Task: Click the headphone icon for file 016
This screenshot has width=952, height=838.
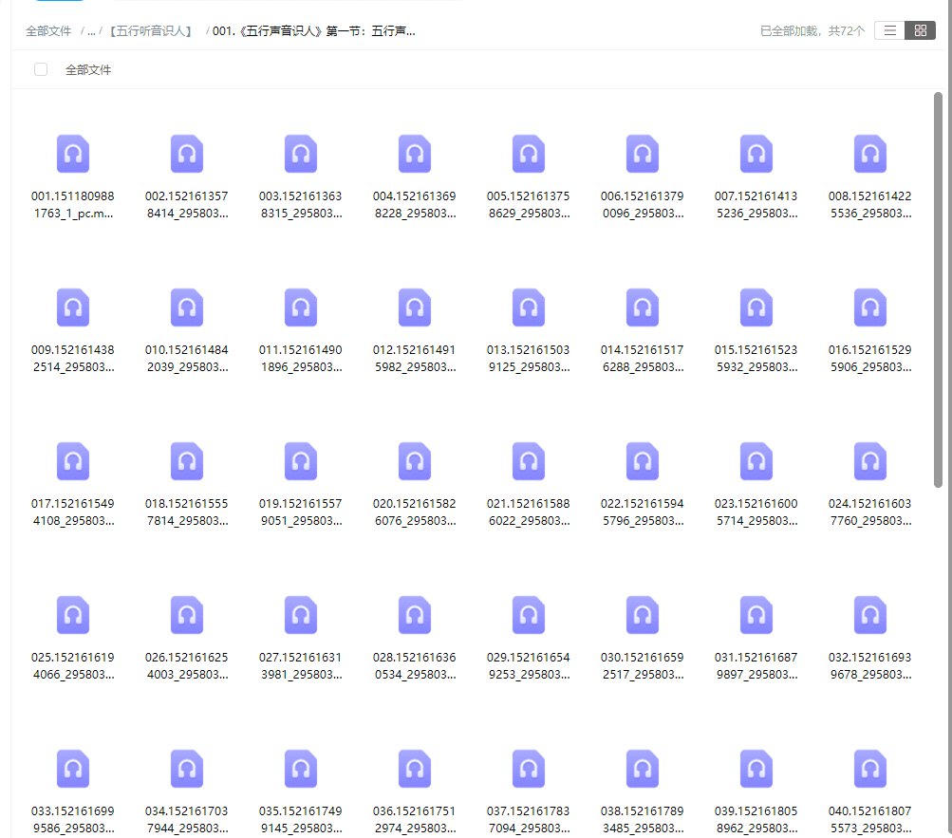Action: (869, 307)
